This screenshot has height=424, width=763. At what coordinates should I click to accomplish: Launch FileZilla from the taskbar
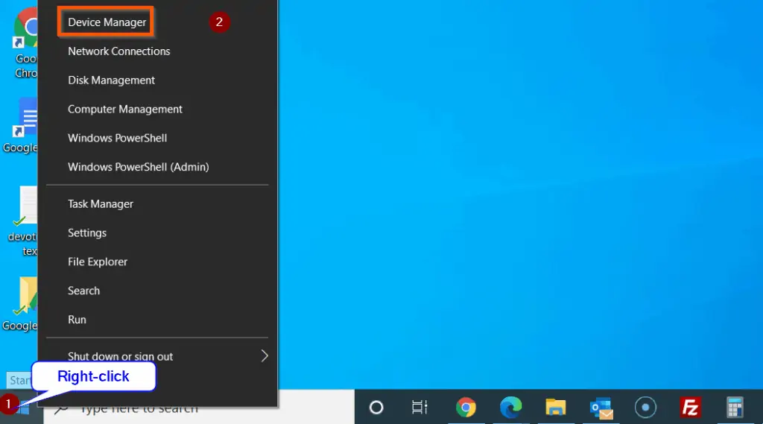[690, 407]
